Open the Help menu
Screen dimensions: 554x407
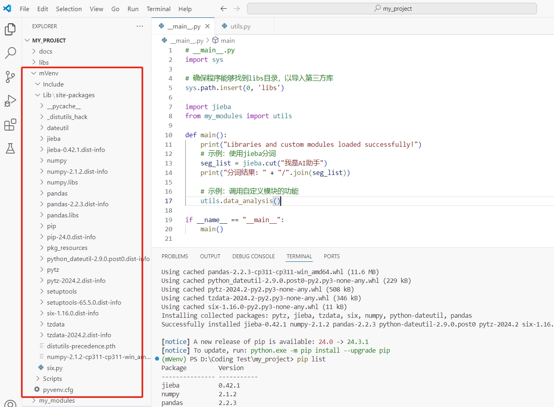(185, 9)
